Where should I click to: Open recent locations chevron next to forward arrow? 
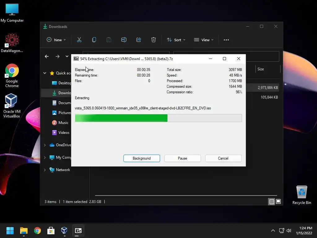pos(67,56)
